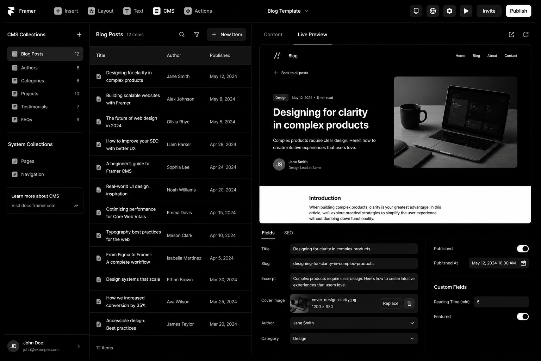Viewport: 541px width, 361px height.
Task: Open the Insert tool
Action: coord(66,11)
